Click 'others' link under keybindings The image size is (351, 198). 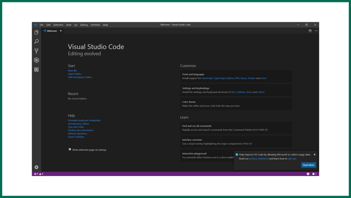(261, 92)
